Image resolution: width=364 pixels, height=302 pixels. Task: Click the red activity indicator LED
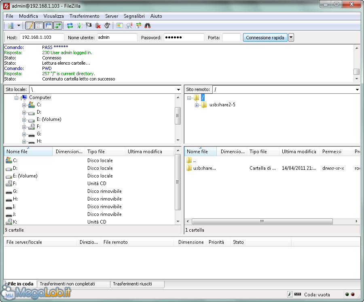click(x=353, y=294)
